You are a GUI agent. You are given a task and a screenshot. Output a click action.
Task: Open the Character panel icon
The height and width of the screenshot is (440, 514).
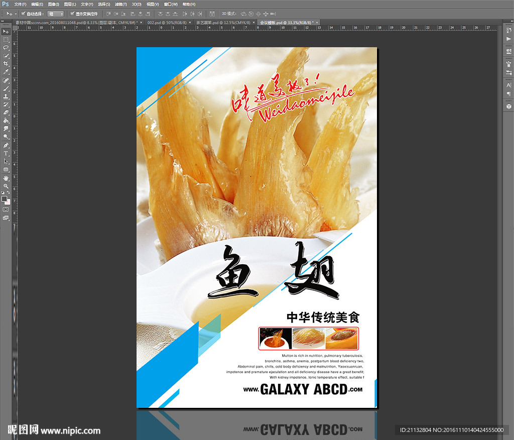point(509,85)
